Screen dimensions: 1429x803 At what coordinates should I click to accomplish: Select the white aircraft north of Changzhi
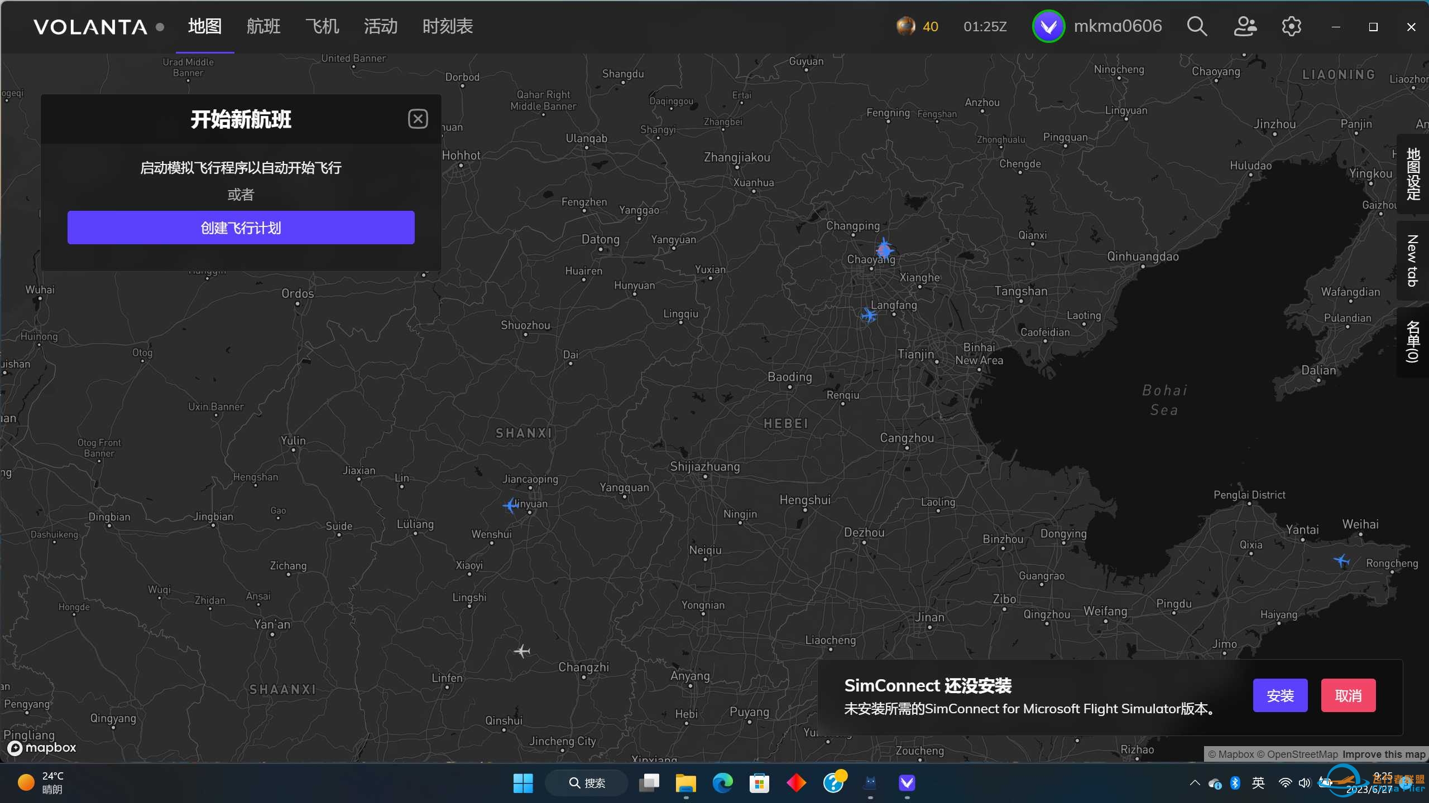(521, 651)
